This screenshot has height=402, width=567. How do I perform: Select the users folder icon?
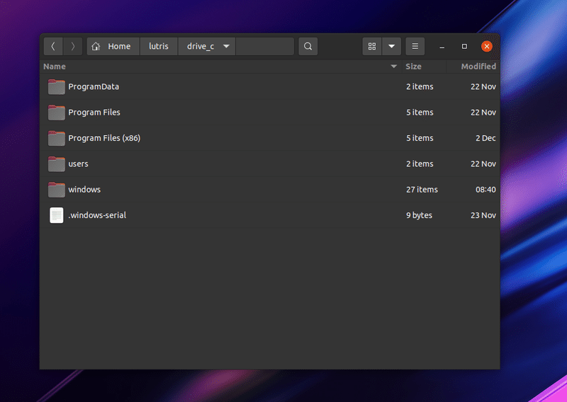point(57,163)
